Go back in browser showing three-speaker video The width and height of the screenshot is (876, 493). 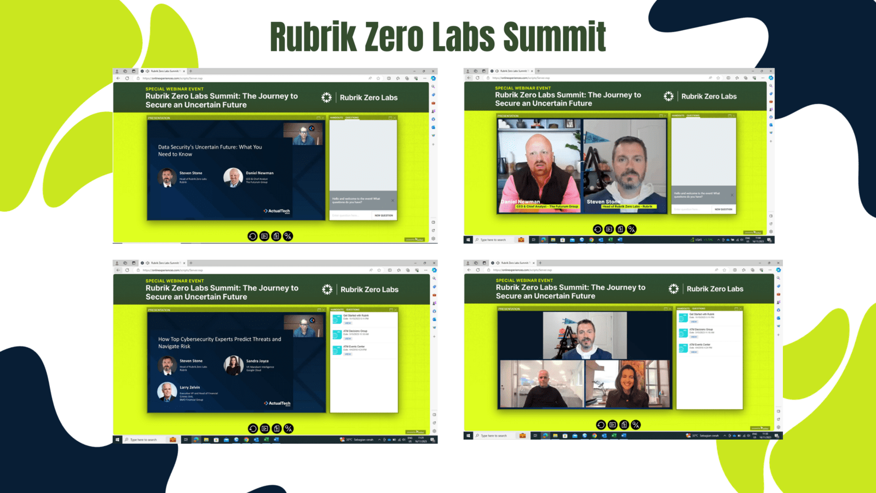469,270
